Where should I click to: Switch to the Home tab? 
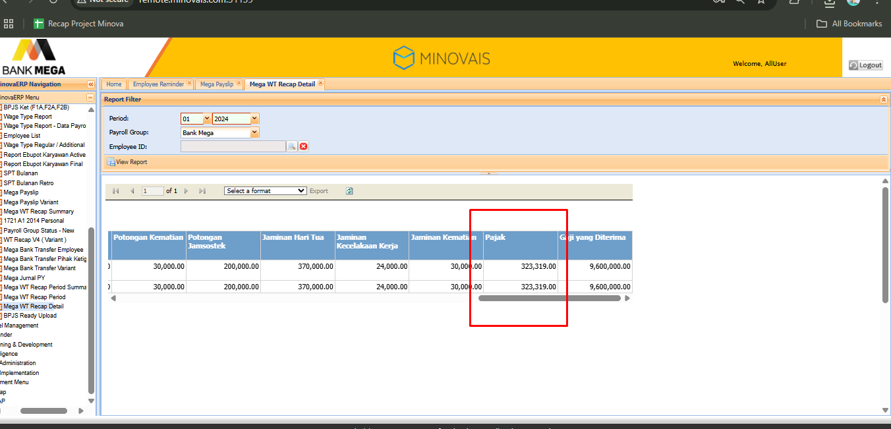click(x=114, y=84)
